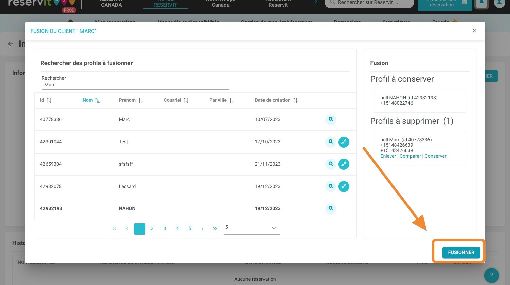
Task: Sort table by Prénom column
Action: click(x=131, y=100)
